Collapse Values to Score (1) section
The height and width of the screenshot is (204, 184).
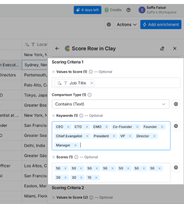[54, 72]
